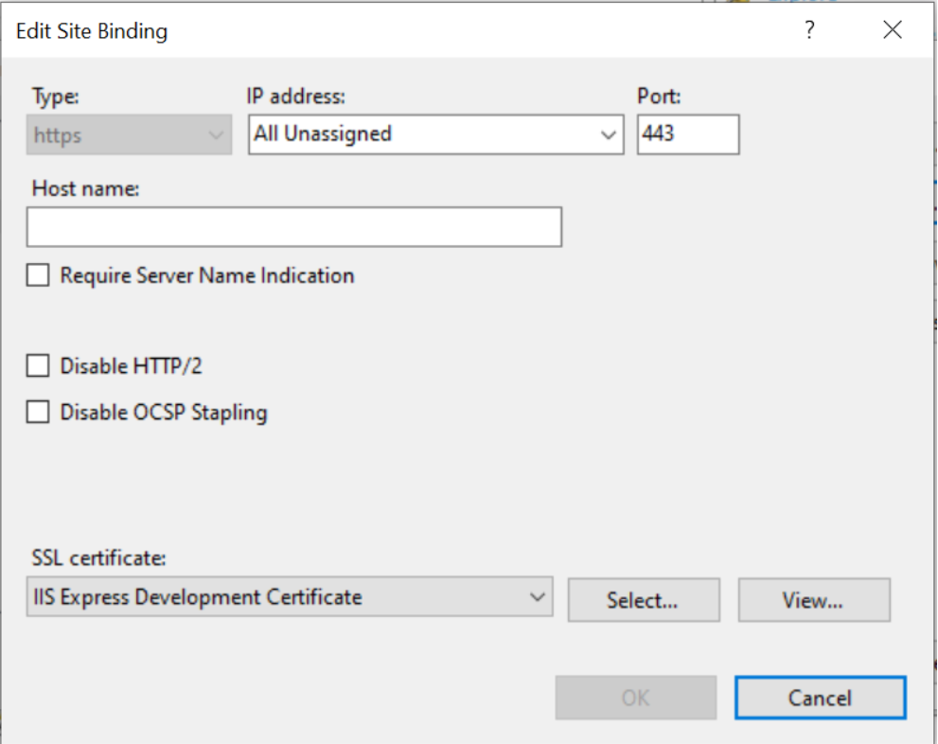Open certificate details with View... button
938x744 pixels.
coord(814,600)
